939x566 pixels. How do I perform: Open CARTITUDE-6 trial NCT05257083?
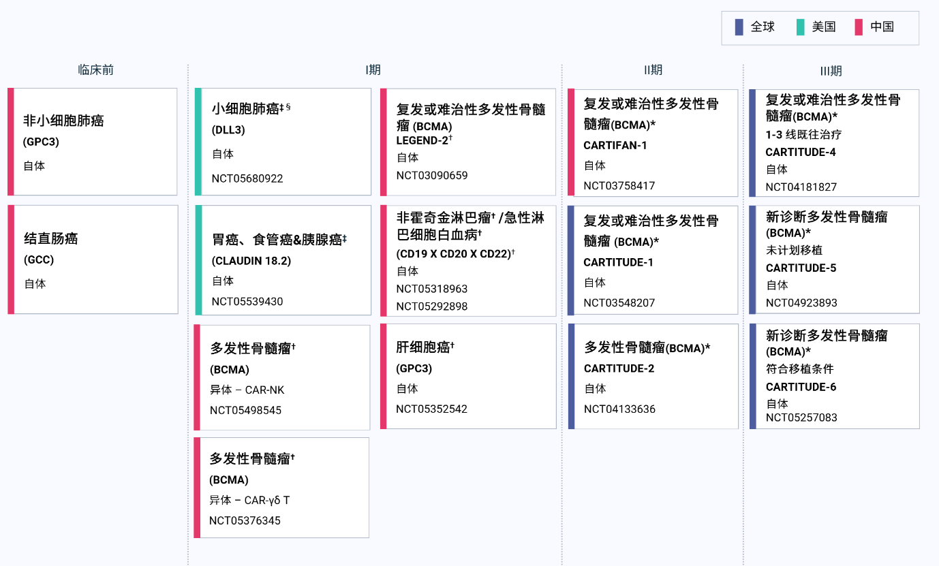(x=801, y=417)
